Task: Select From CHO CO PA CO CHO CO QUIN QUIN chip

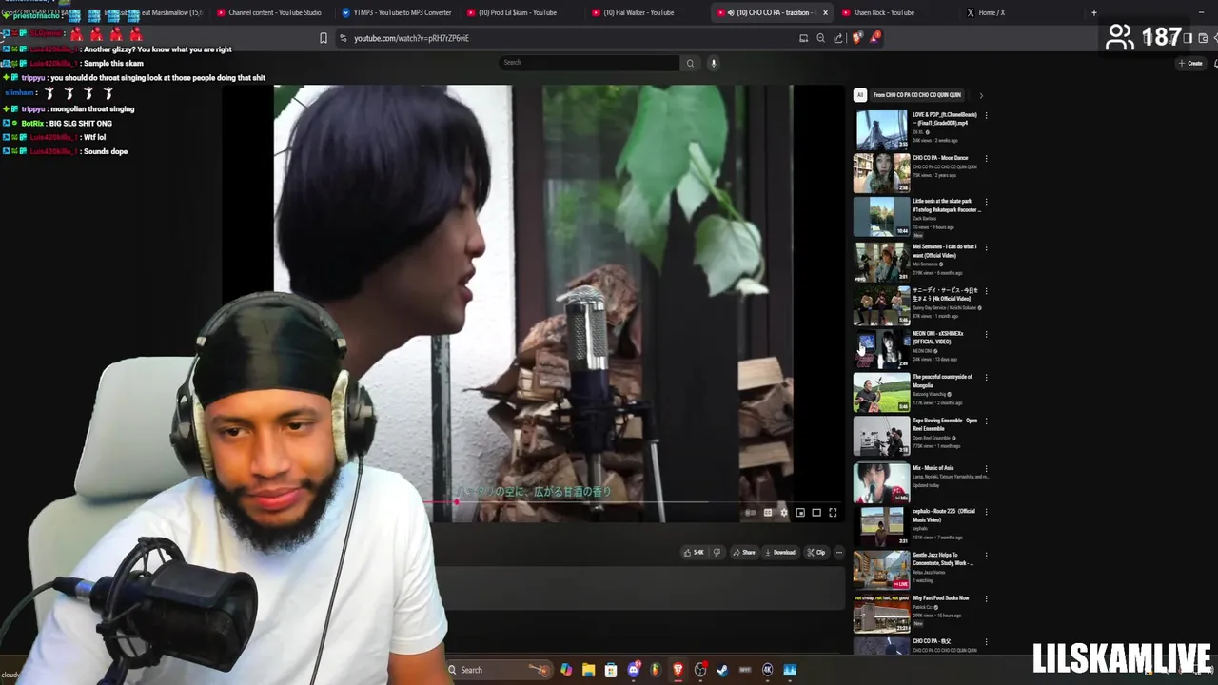Action: click(917, 95)
